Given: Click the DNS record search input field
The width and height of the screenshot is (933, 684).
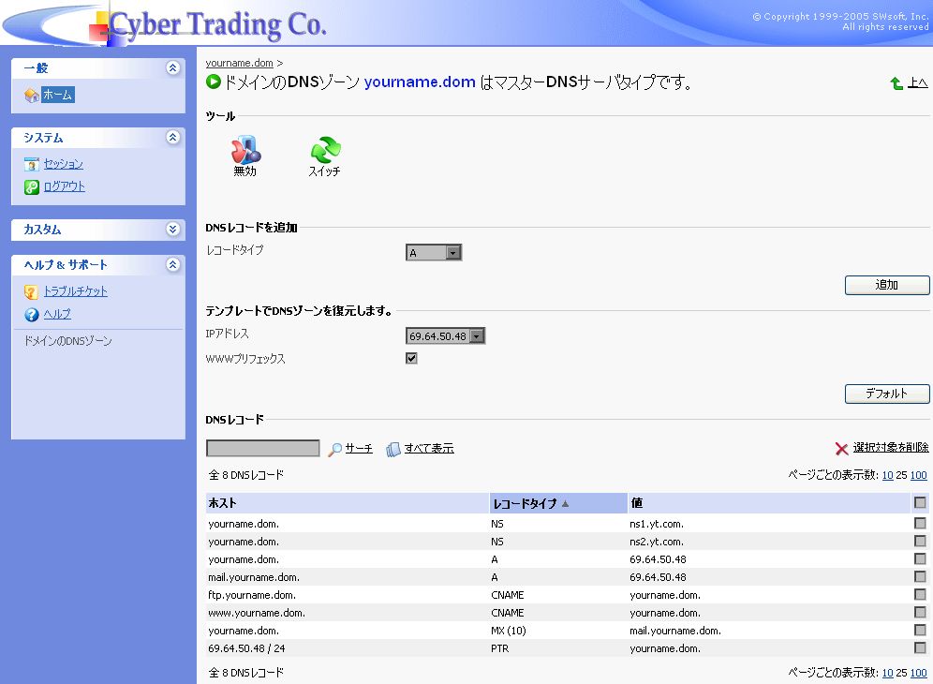Looking at the screenshot, I should [x=262, y=449].
